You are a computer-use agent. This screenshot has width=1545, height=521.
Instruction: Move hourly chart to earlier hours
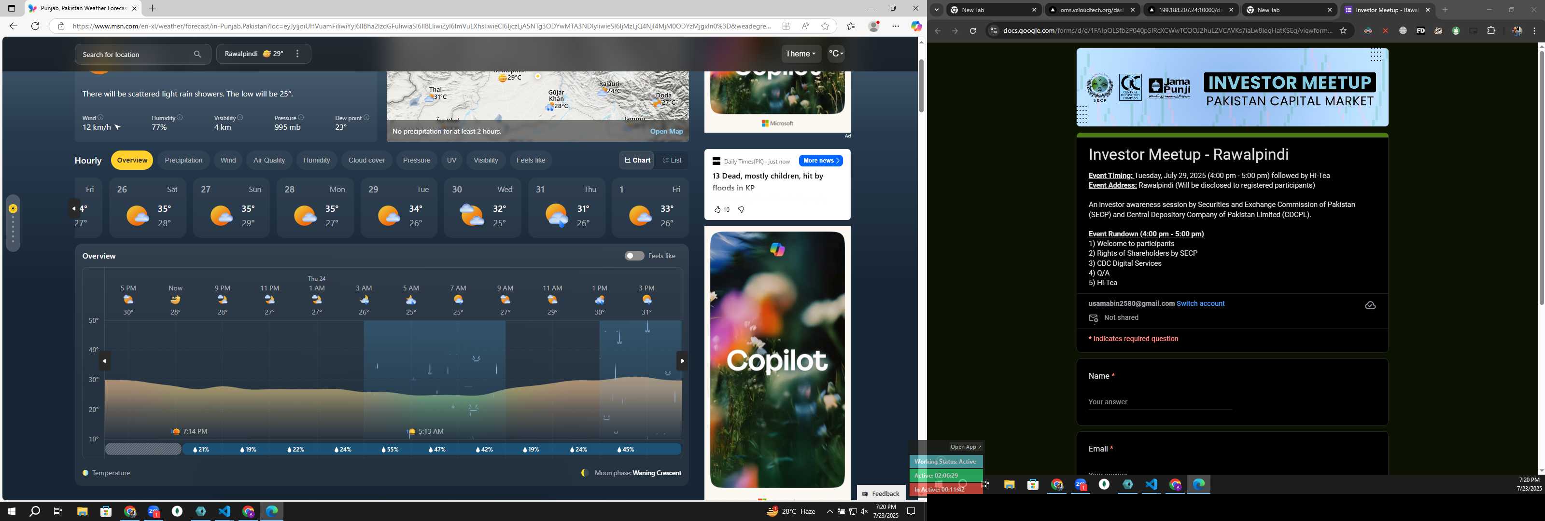pos(104,361)
